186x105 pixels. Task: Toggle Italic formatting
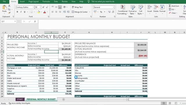pos(21,12)
